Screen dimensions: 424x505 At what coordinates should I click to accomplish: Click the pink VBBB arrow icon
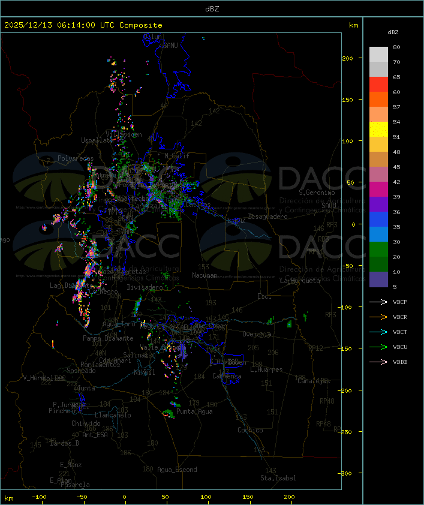click(378, 362)
